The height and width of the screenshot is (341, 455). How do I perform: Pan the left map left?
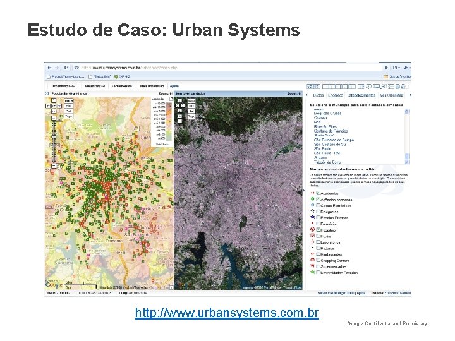[x=48, y=106]
